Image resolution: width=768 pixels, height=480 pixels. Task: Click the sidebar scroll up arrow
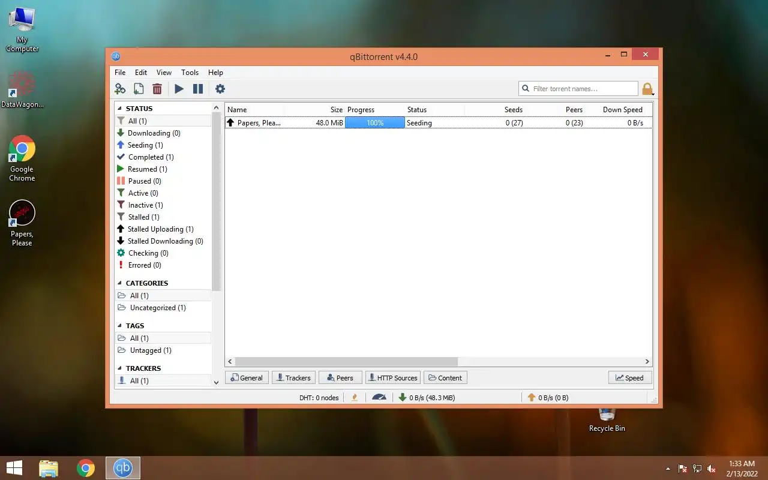click(217, 108)
